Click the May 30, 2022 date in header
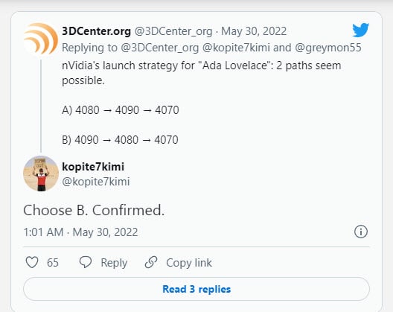 coord(254,31)
